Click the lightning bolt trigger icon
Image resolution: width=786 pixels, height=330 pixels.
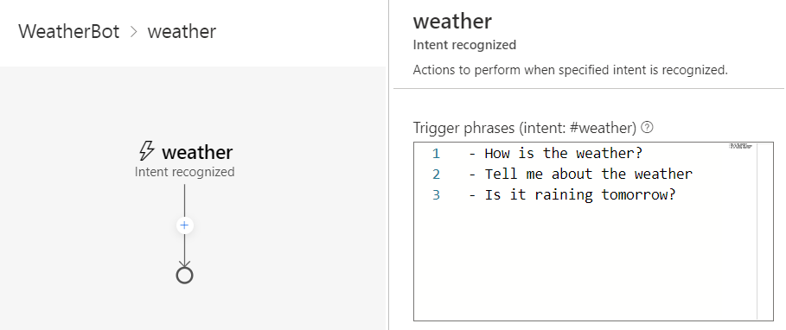[146, 151]
